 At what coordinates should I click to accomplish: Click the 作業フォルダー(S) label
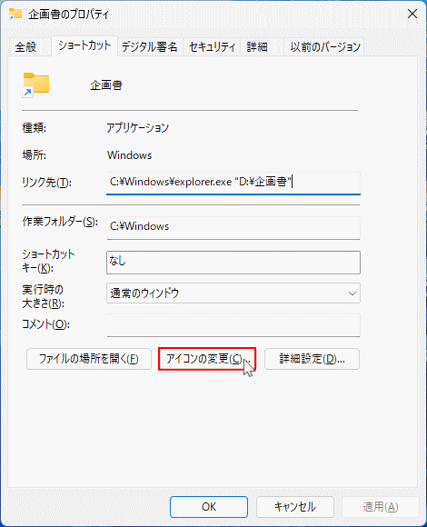[60, 222]
